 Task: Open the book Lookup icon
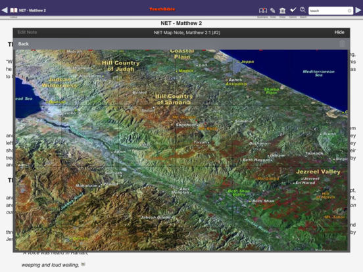[x=14, y=11]
